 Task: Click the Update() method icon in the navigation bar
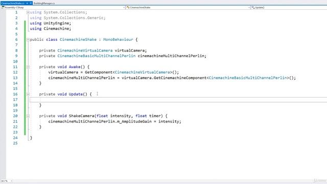click(253, 8)
